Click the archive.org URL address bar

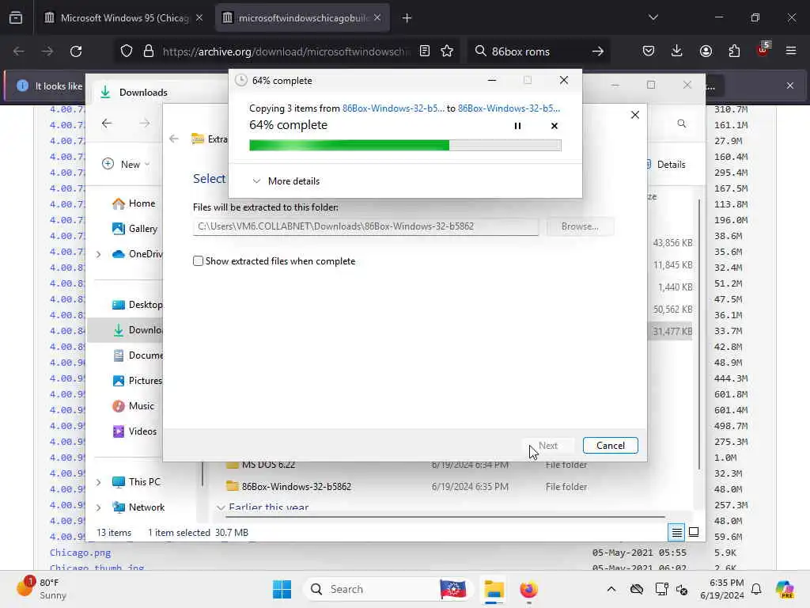pos(286,51)
